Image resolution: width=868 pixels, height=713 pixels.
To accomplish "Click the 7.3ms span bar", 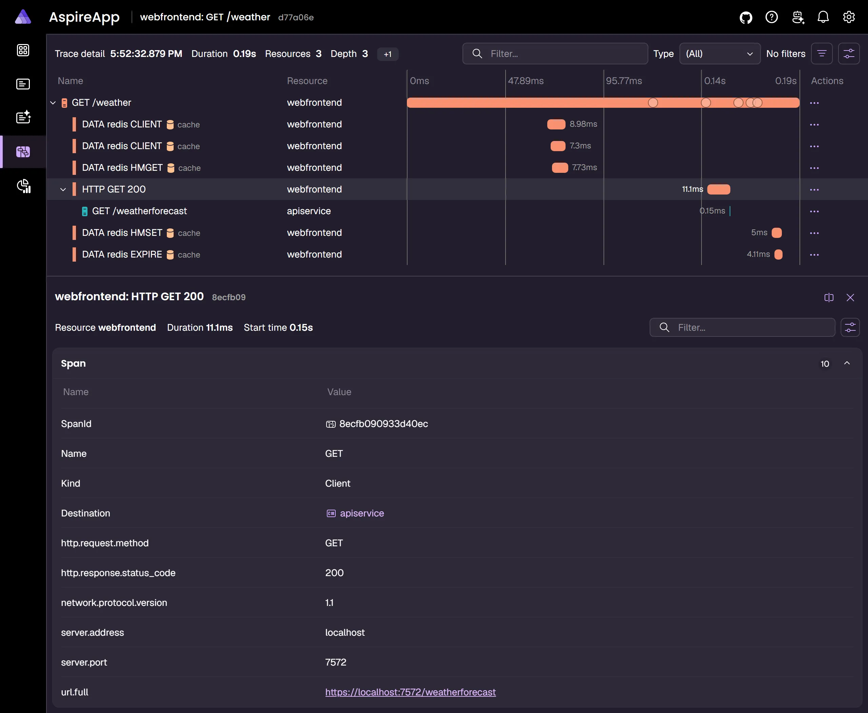I will (558, 146).
